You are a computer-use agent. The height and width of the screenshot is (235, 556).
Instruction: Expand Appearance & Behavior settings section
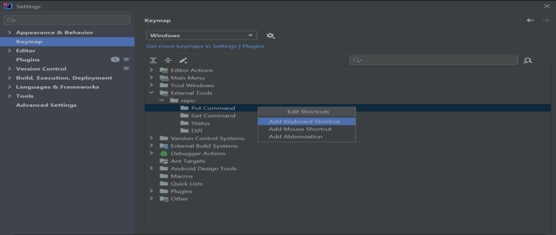point(10,33)
